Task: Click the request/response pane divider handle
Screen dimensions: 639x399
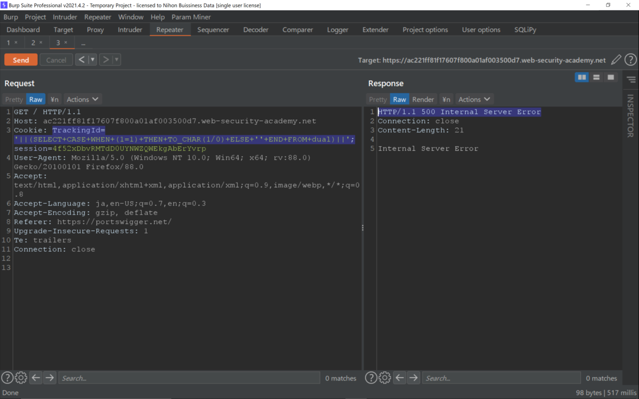Action: (363, 228)
